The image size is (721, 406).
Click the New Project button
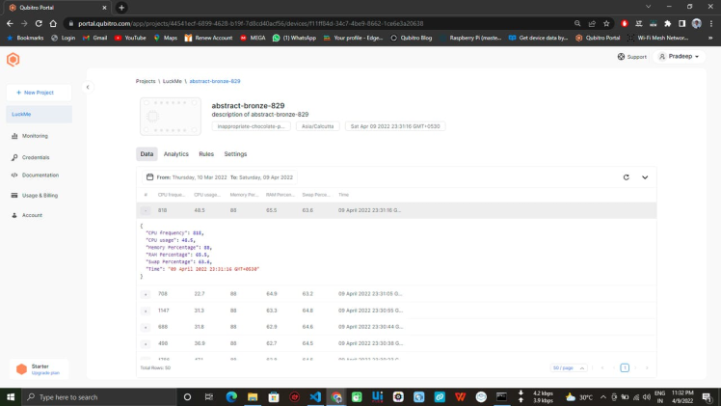pos(39,93)
